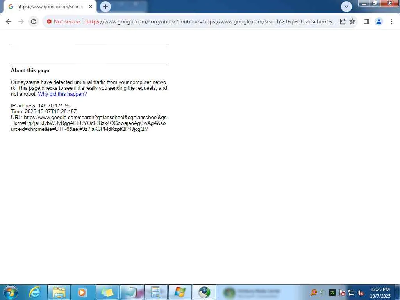Click the muted volume tray icon
The height and width of the screenshot is (300, 400).
pyautogui.click(x=361, y=293)
